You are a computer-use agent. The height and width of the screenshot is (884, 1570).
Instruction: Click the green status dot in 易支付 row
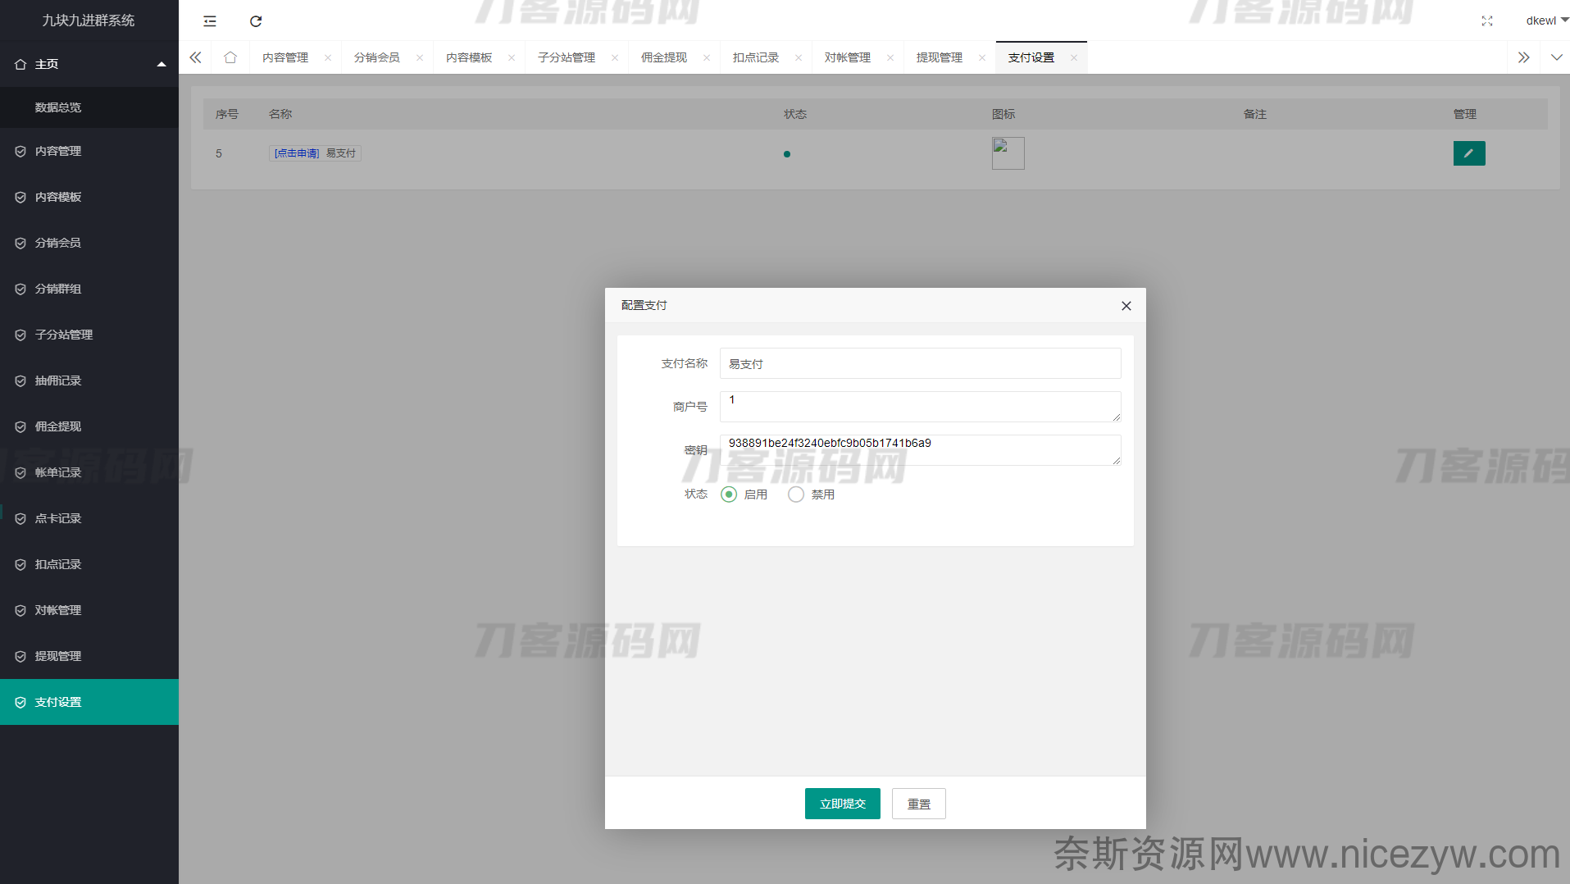(x=787, y=154)
